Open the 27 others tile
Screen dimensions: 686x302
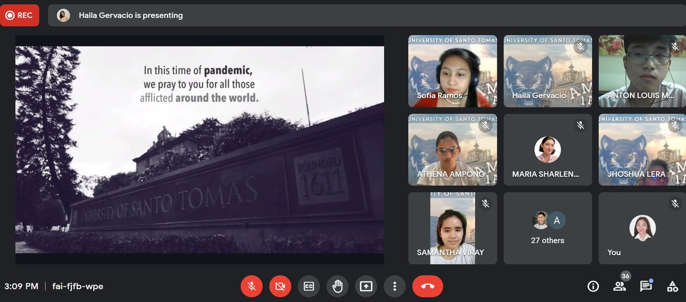(x=548, y=228)
